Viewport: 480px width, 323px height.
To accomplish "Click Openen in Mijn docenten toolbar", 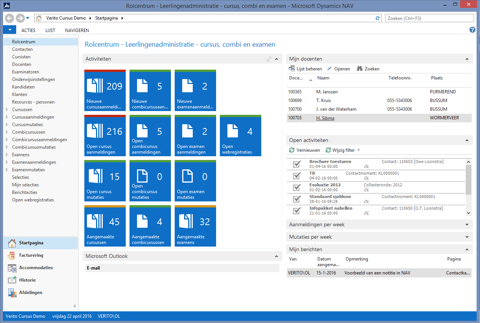I will pyautogui.click(x=338, y=69).
